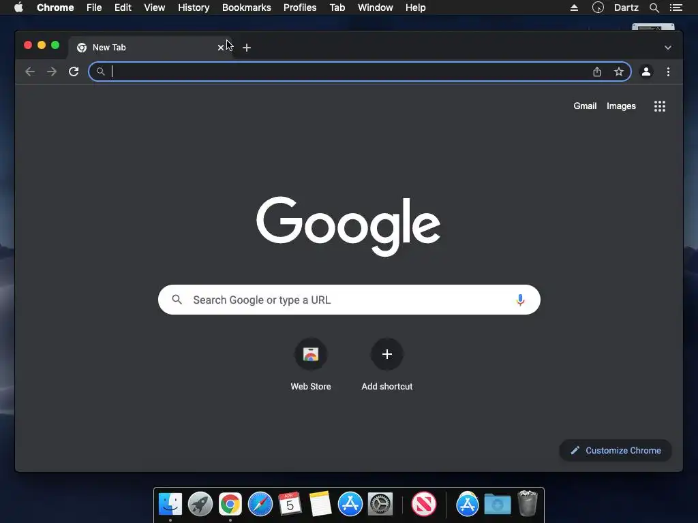Click the Google logo

[x=348, y=226]
